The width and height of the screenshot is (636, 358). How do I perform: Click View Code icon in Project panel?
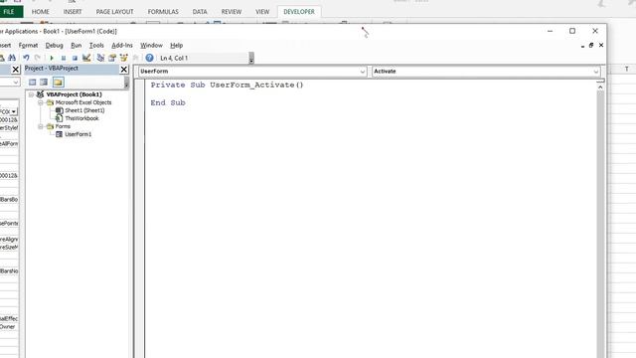(x=33, y=83)
